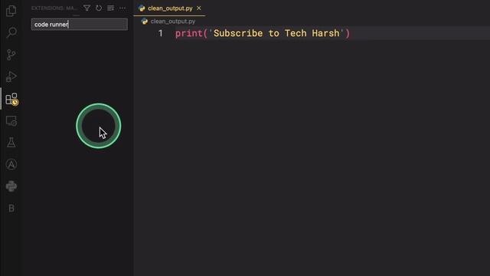Open the Extensions more actions menu
Image resolution: width=490 pixels, height=276 pixels.
click(x=122, y=8)
